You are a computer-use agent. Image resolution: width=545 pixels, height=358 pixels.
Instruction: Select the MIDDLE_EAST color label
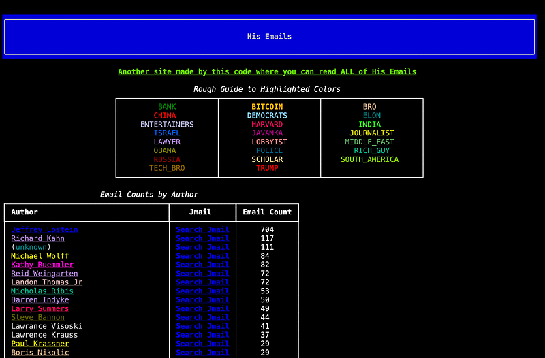pyautogui.click(x=369, y=142)
